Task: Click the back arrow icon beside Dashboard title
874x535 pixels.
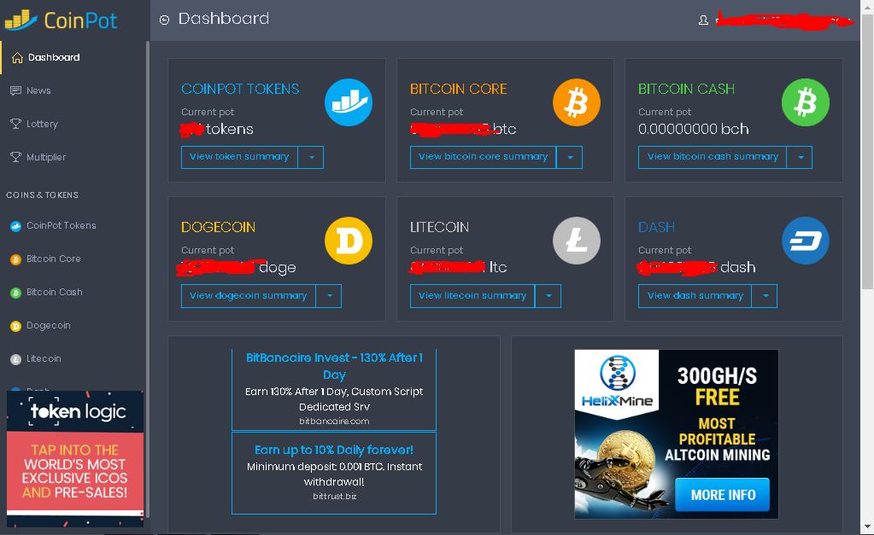Action: click(x=164, y=20)
